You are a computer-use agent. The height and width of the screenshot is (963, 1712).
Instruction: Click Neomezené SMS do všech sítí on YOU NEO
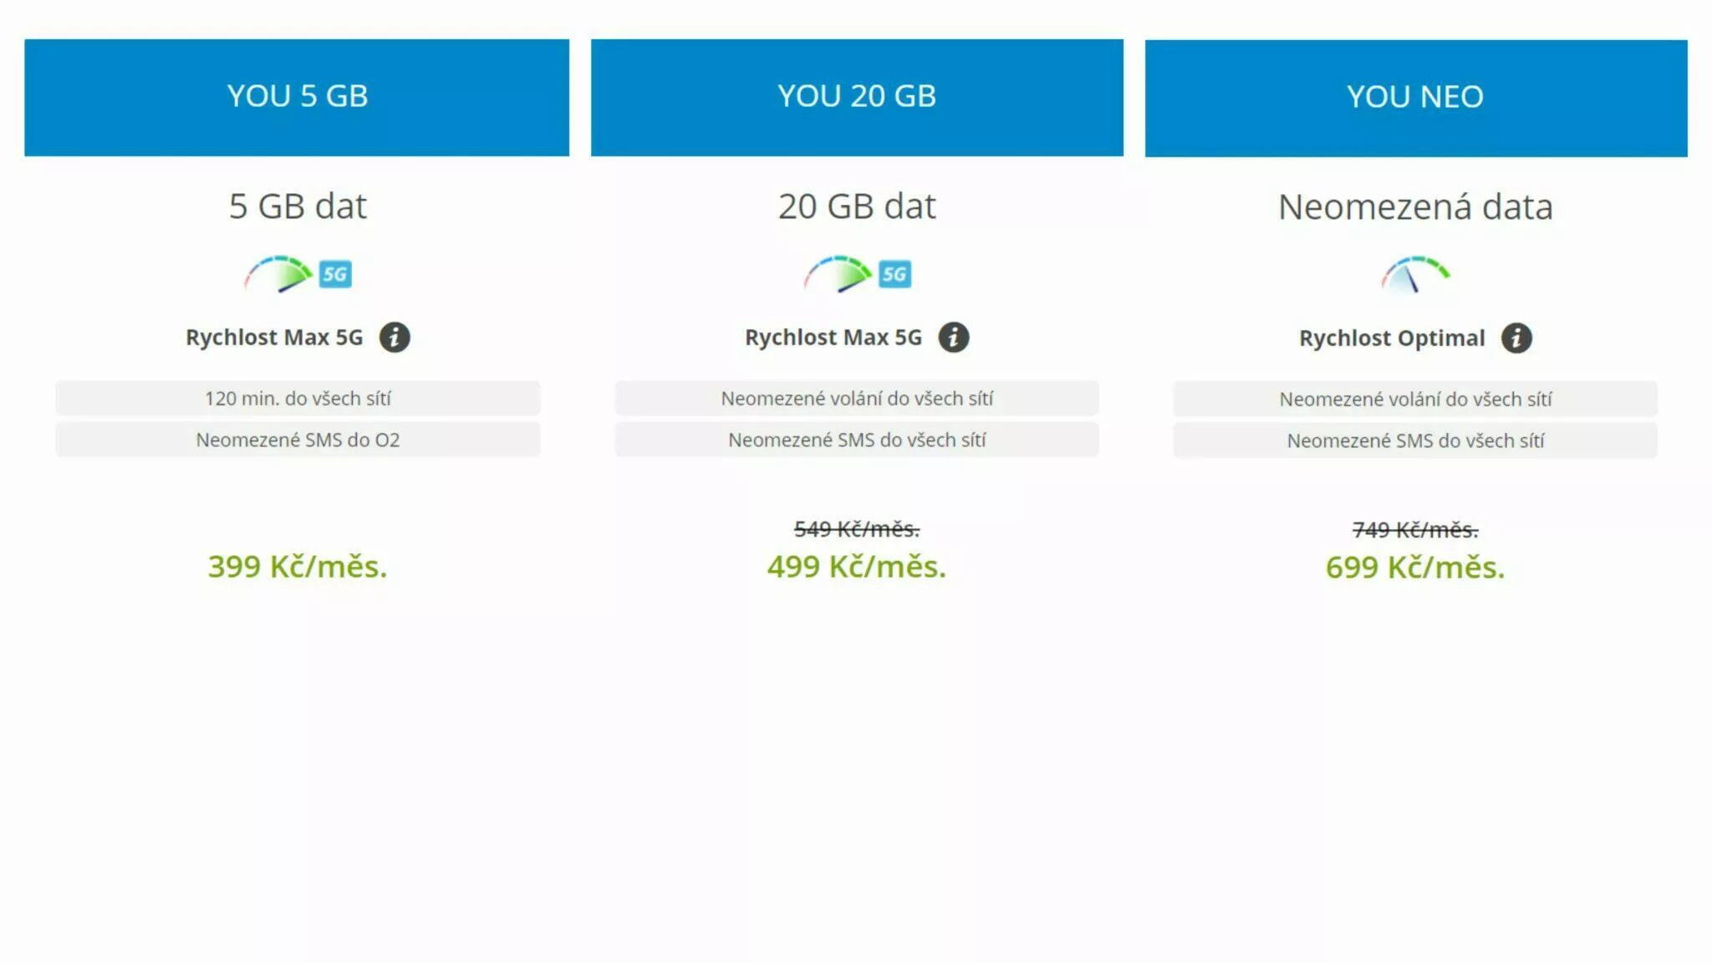point(1416,440)
